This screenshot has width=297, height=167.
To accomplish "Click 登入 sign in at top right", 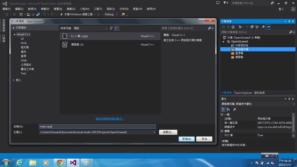I will 281,9.
